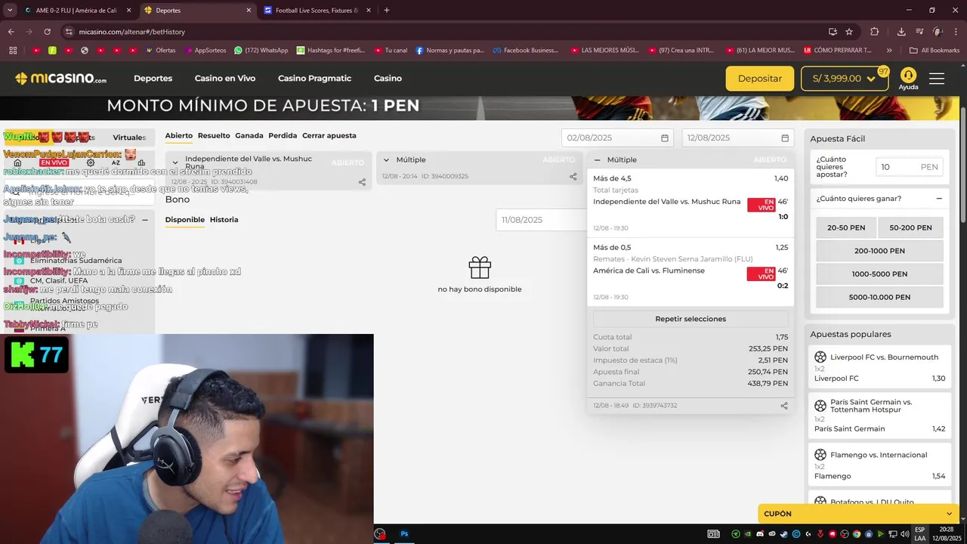Click the gift box bonus icon
This screenshot has height=544, width=967.
[480, 267]
